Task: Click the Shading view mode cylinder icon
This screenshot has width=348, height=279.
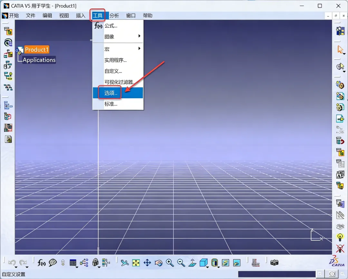Action: click(x=214, y=263)
